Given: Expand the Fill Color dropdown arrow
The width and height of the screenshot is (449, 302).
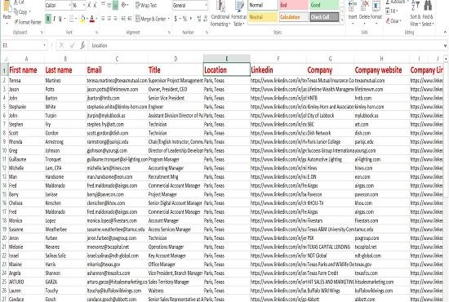Looking at the screenshot, I should (x=87, y=19).
